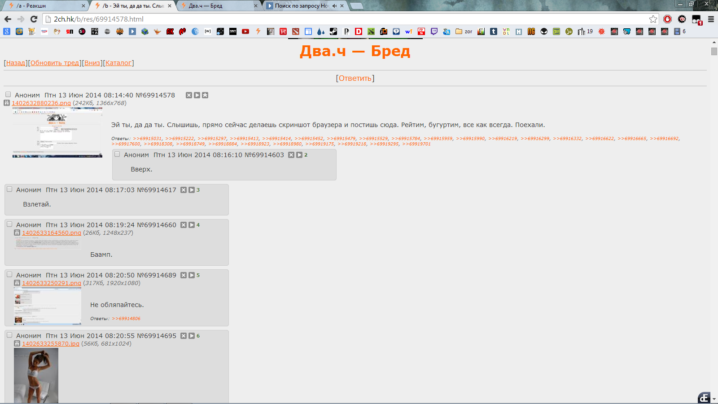This screenshot has width=718, height=404.
Task: Open file link 1402632880236.png
Action: click(x=41, y=103)
